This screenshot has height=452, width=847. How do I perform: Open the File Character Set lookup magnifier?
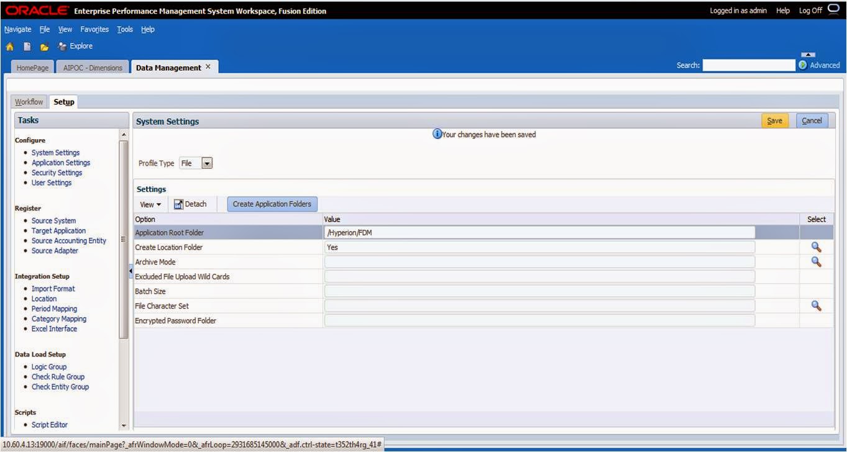click(x=816, y=305)
